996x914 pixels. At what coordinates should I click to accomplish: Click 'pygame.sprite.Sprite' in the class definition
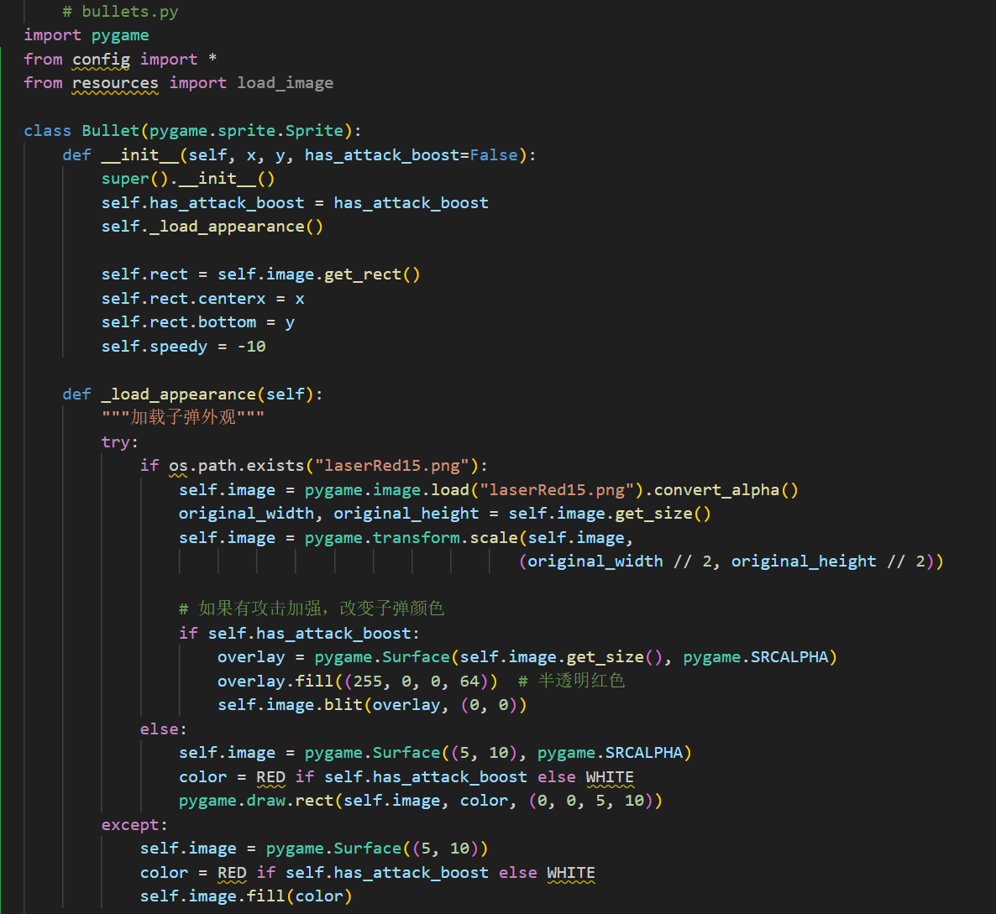[246, 131]
